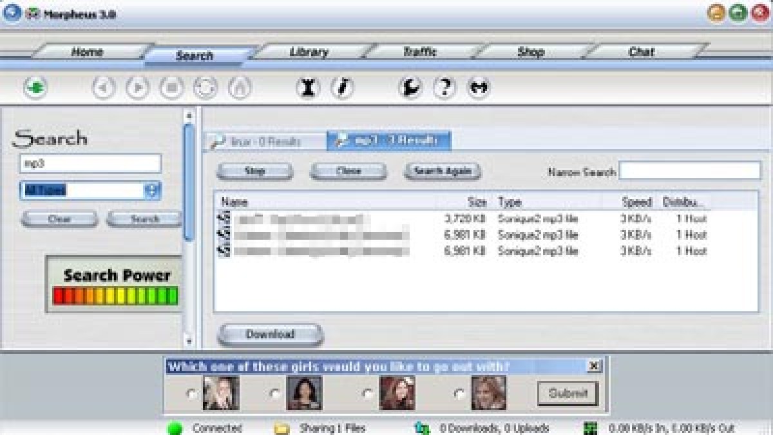Click the Clear button in Search panel
Viewport: 773px width, 435px height.
[59, 219]
